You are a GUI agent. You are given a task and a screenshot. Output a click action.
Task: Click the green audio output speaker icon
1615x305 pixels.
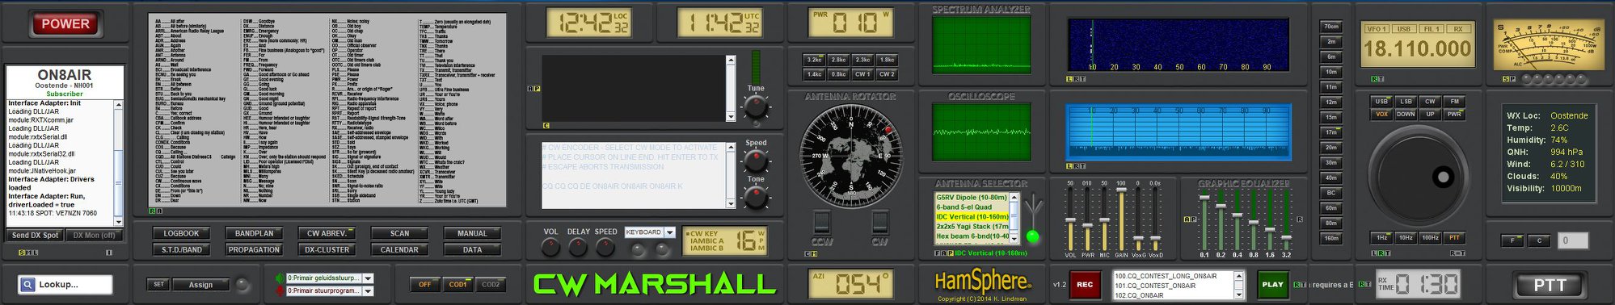[x=279, y=278]
